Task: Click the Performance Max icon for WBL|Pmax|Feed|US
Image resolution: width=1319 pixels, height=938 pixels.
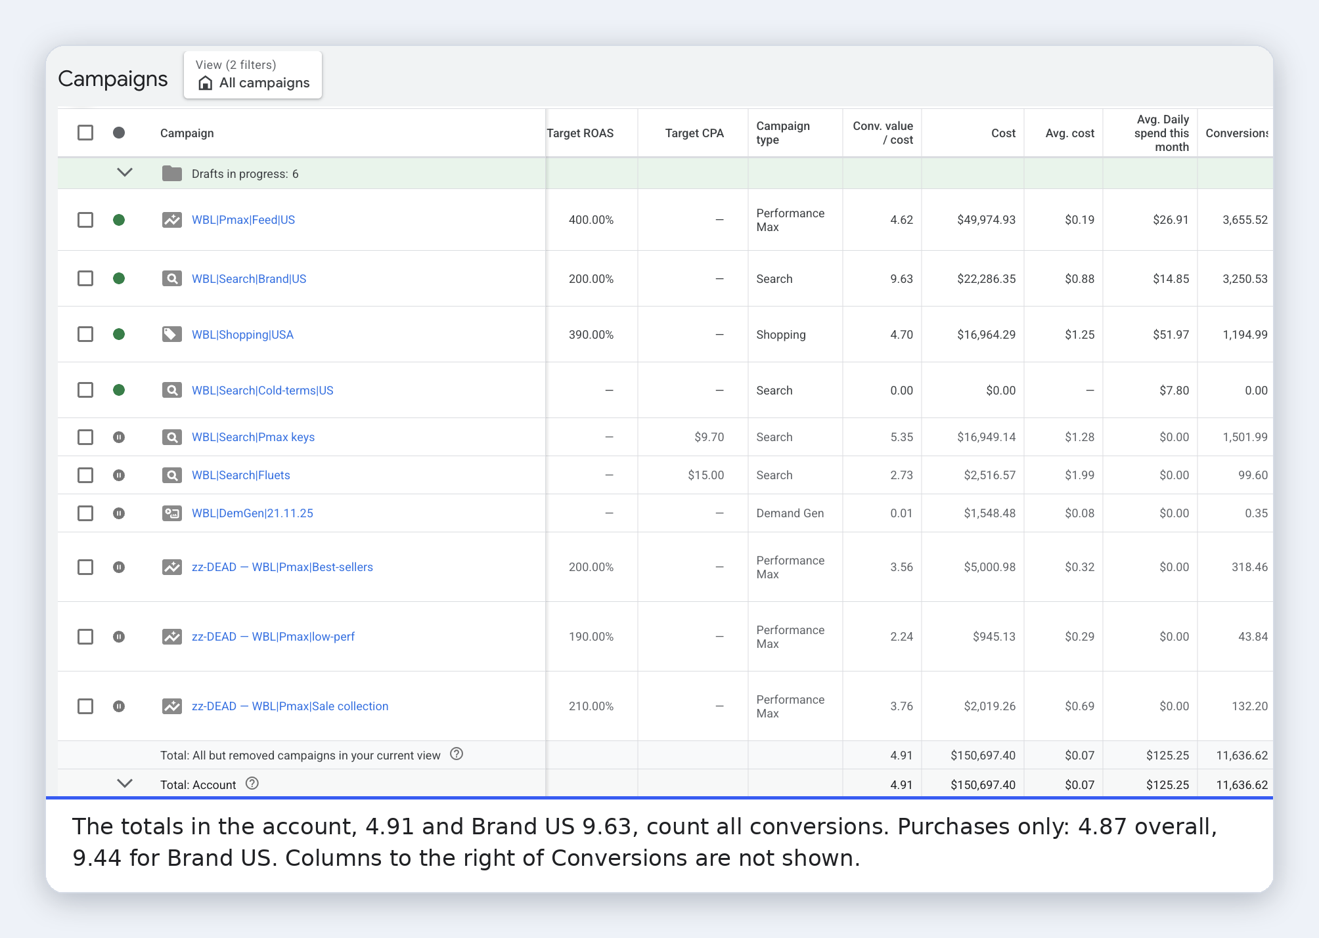Action: pos(172,220)
